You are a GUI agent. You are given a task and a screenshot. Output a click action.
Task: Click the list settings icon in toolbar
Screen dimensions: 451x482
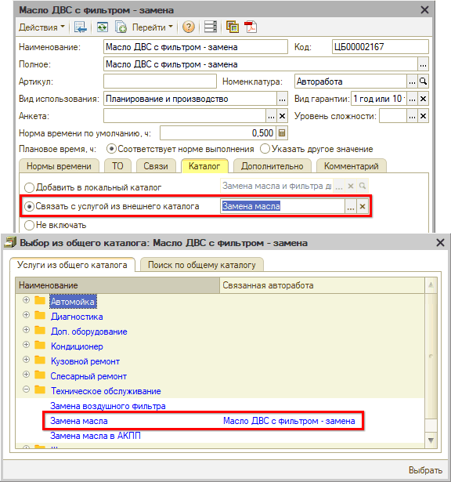point(211,27)
